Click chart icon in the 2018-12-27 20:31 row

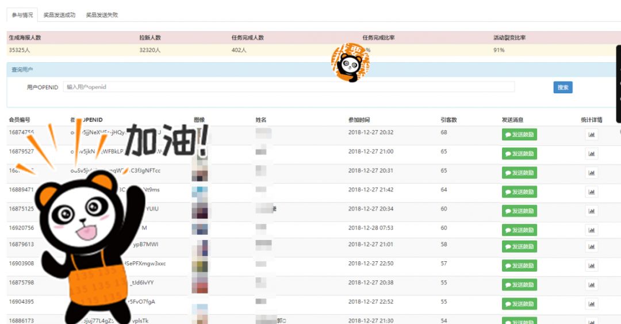coord(591,173)
